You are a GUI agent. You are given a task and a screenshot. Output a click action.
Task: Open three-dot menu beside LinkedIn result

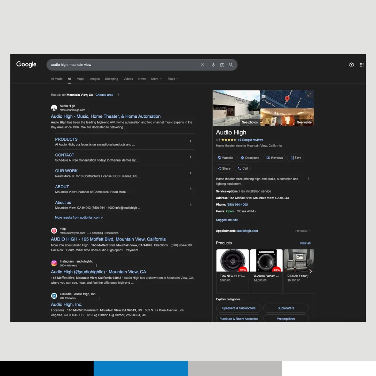point(100,298)
